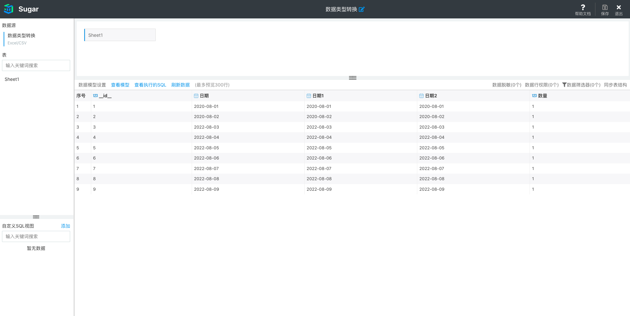Click the edit pencil icon beside title

click(362, 9)
